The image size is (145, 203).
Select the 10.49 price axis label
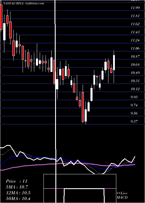(x=135, y=73)
